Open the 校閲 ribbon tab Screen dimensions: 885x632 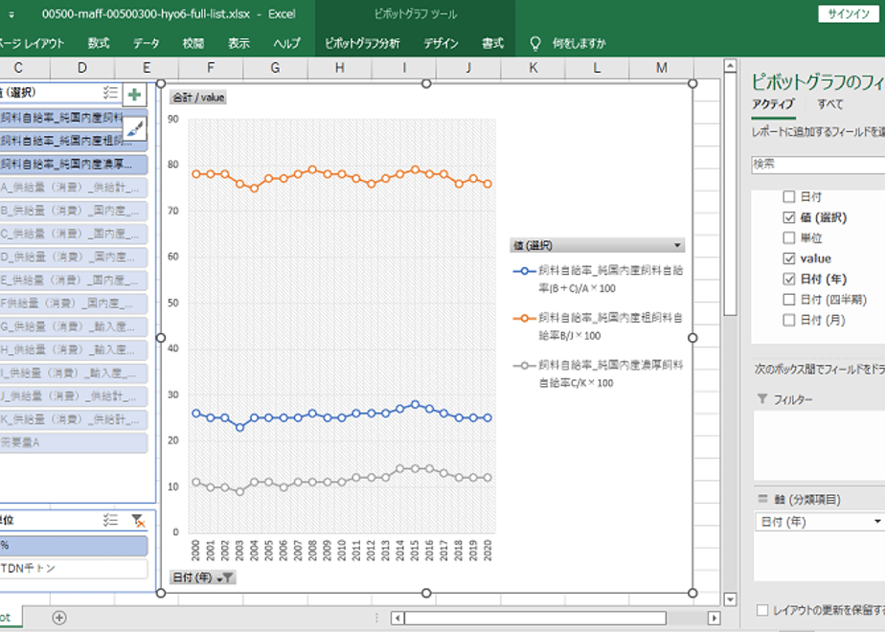coord(193,43)
